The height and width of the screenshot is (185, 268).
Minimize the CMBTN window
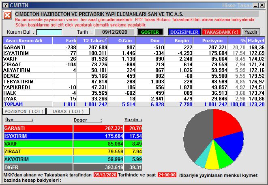point(256,5)
